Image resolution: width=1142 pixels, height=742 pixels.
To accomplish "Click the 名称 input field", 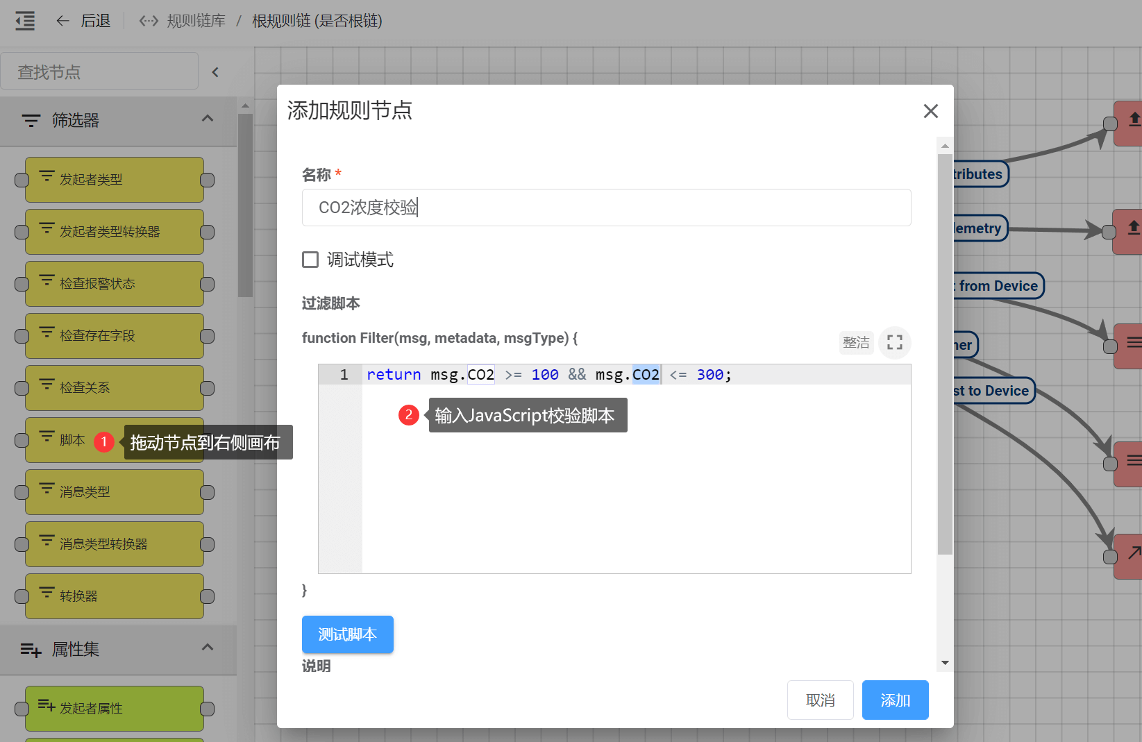I will (606, 208).
